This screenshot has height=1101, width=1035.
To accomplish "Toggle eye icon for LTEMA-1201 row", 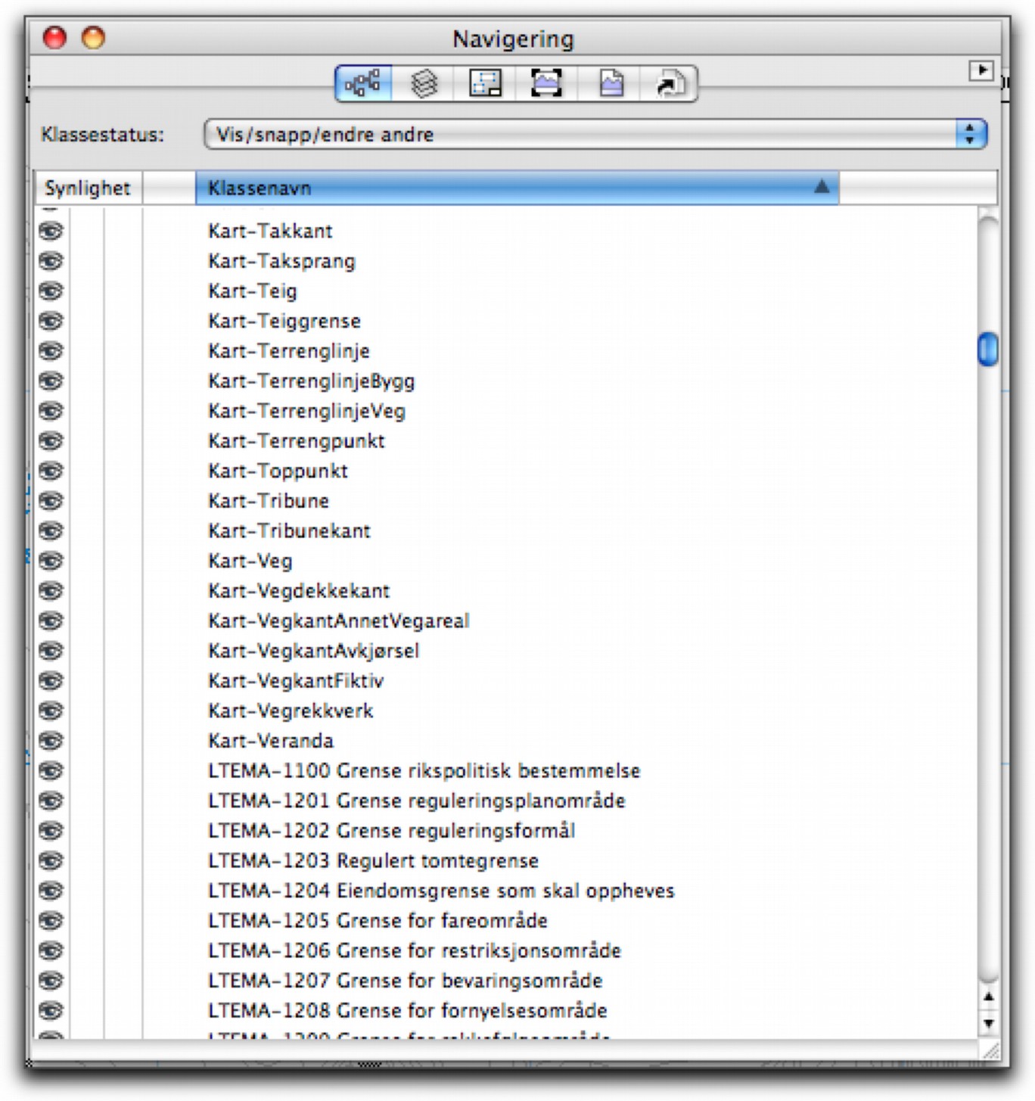I will pos(51,801).
